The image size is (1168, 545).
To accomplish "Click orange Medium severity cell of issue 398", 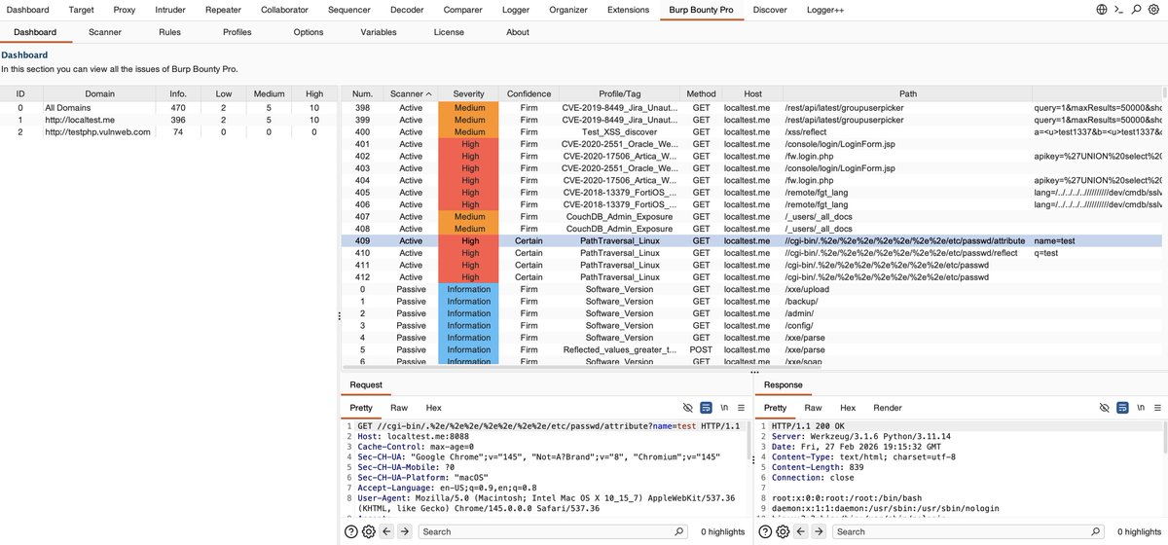I will [469, 107].
